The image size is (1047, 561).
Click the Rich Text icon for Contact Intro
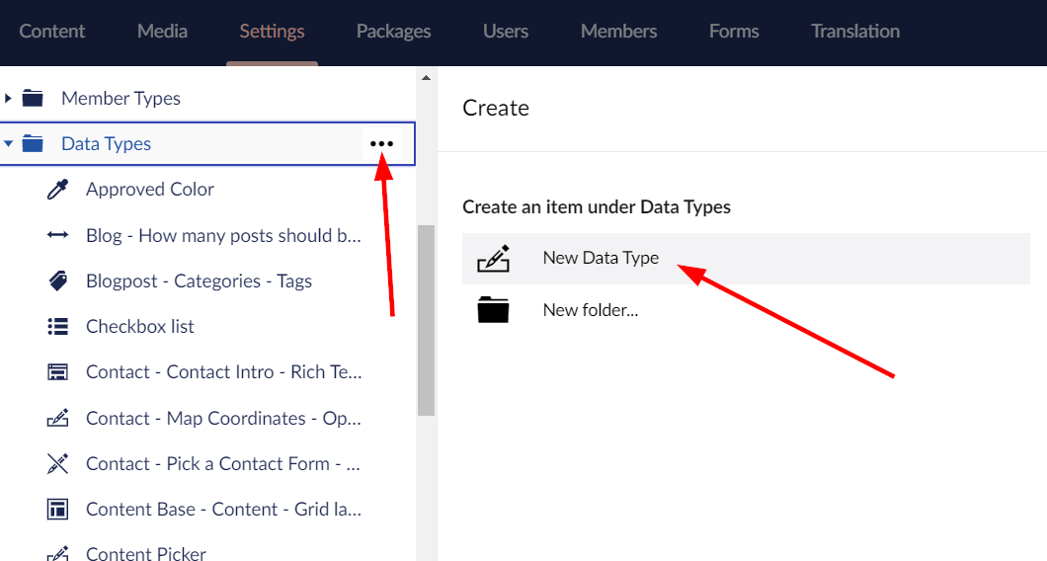click(x=57, y=372)
